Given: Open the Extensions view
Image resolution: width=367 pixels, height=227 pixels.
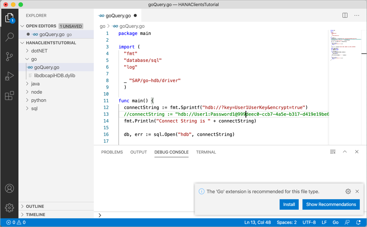Looking at the screenshot, I should [9, 96].
